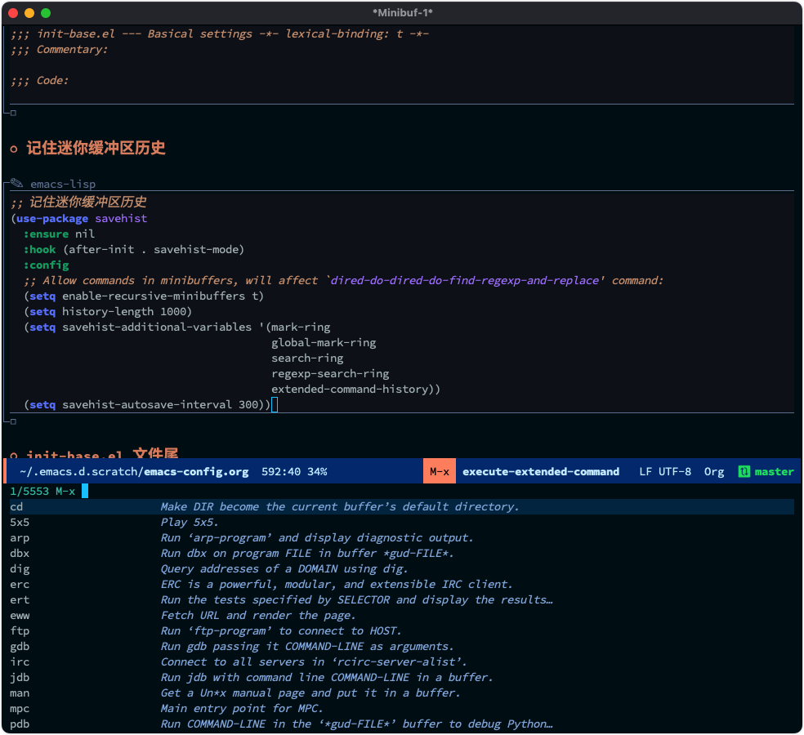This screenshot has height=735, width=804.
Task: Click the org bullet beside 记住迷你缓冲区历史 heading
Action: coord(14,149)
